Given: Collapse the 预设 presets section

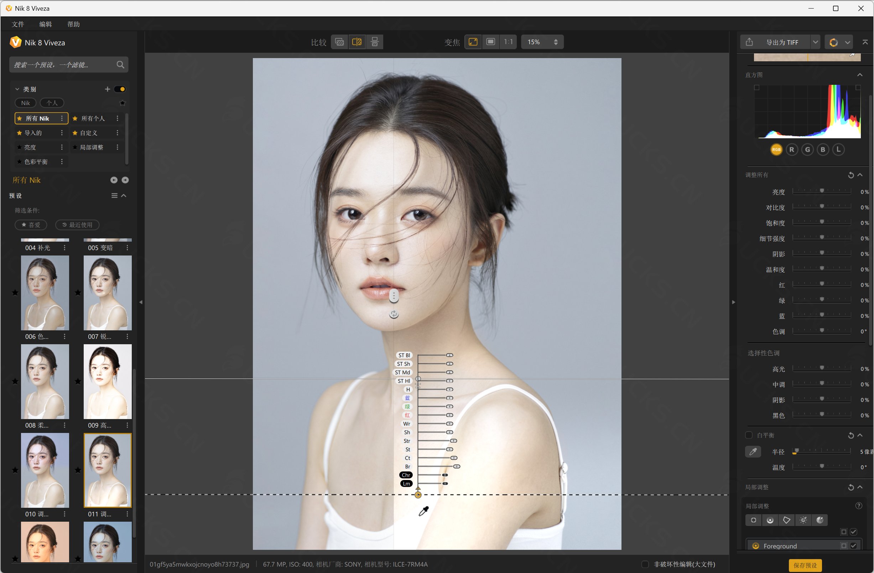Looking at the screenshot, I should point(124,196).
